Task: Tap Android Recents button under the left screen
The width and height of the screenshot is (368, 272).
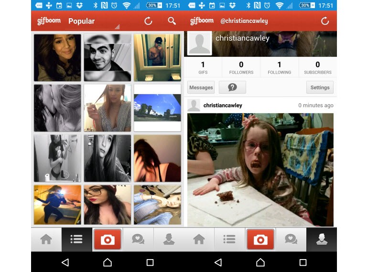Action: click(150, 262)
